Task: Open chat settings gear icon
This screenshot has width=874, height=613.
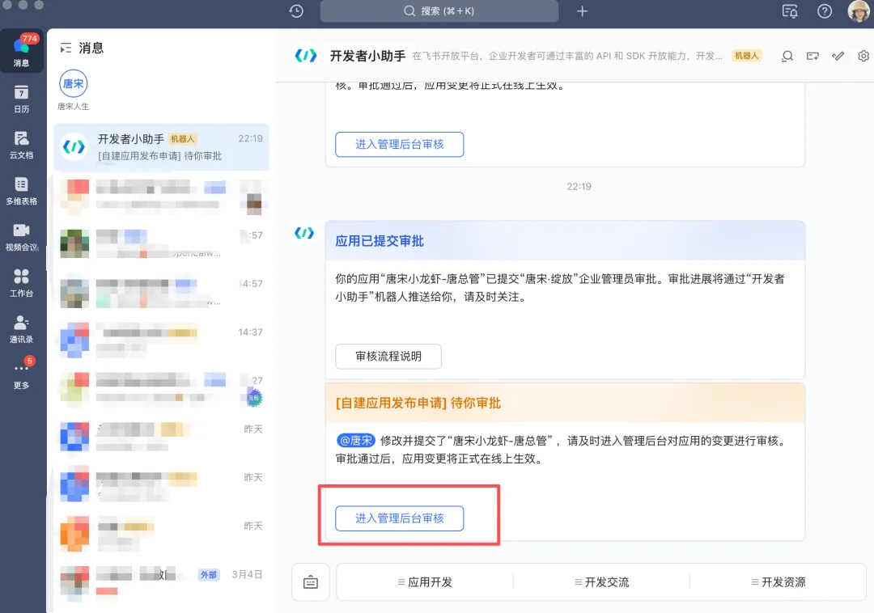Action: [x=863, y=56]
